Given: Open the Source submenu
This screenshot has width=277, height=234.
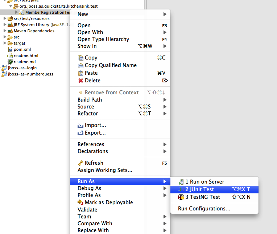Looking at the screenshot, I should (120, 107).
